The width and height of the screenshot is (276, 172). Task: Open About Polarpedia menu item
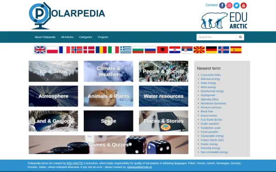click(x=45, y=37)
